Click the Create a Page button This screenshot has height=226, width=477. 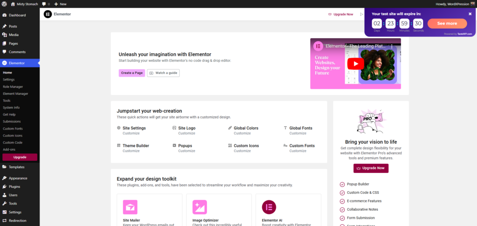[132, 73]
